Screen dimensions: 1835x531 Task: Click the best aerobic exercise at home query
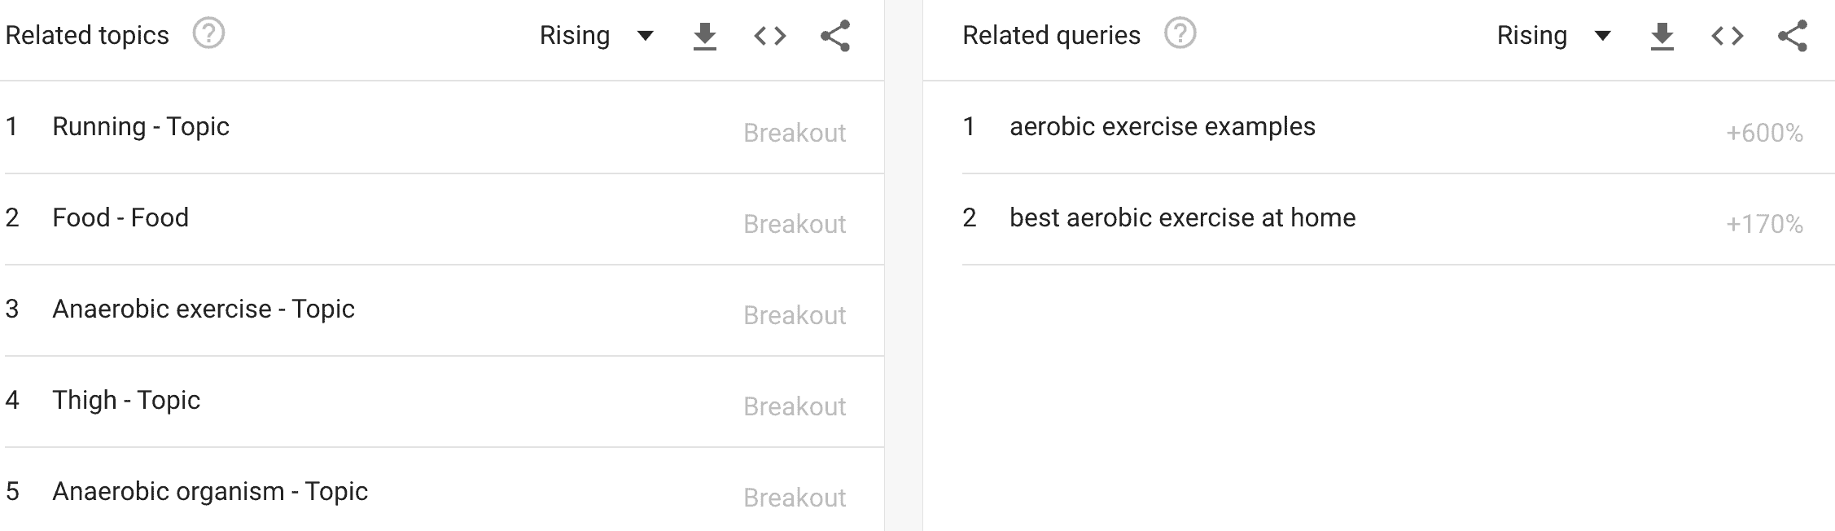click(x=1182, y=217)
